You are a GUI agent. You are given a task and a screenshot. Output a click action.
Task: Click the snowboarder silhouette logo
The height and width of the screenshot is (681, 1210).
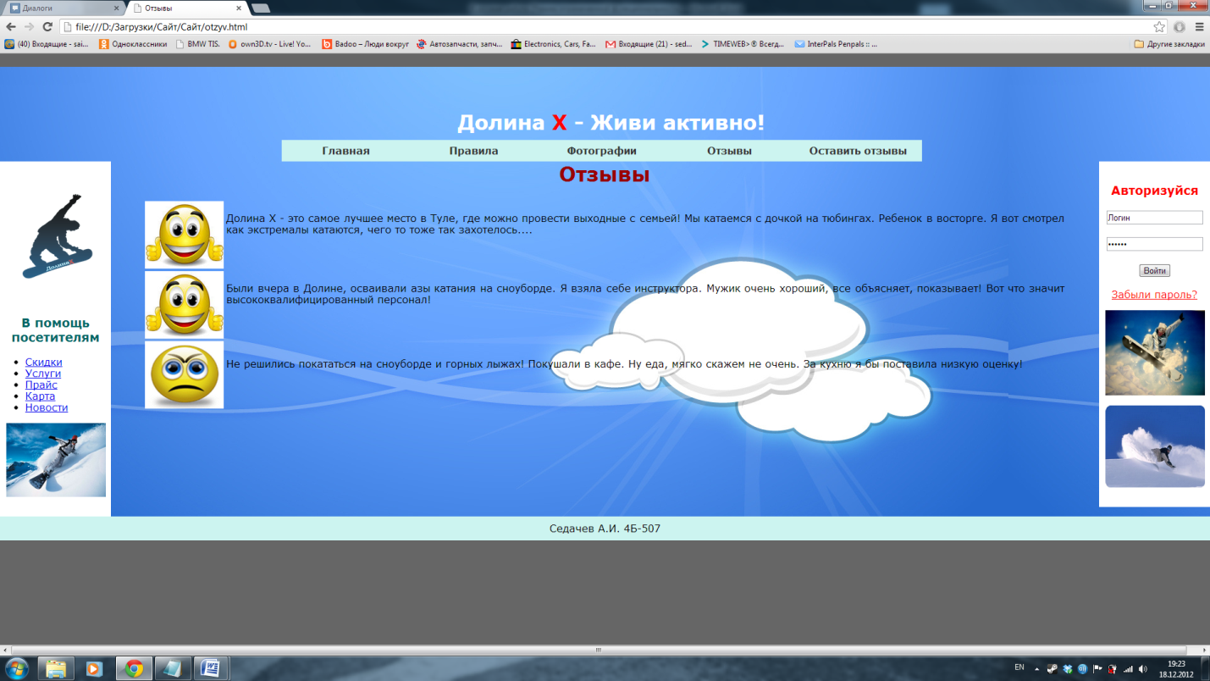pyautogui.click(x=56, y=236)
